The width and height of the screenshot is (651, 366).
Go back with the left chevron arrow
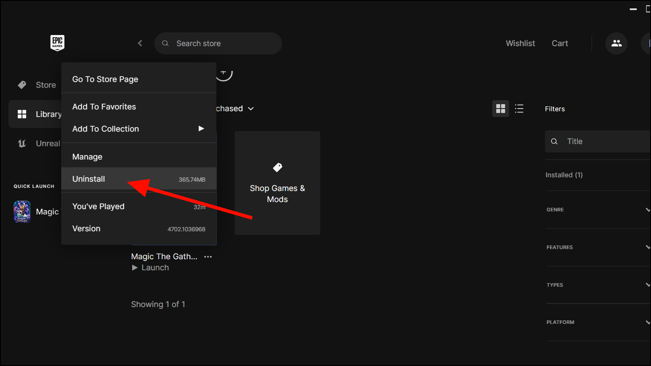(x=140, y=43)
